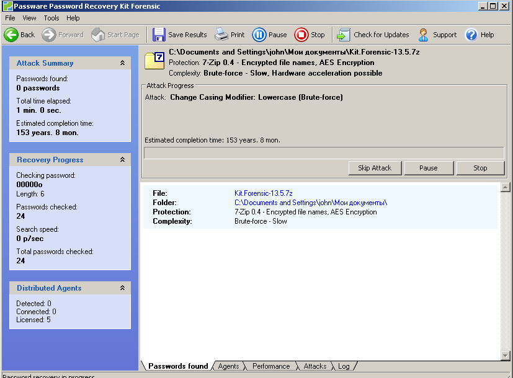
Task: Click the Save Results floppy disk icon
Action: coord(159,35)
